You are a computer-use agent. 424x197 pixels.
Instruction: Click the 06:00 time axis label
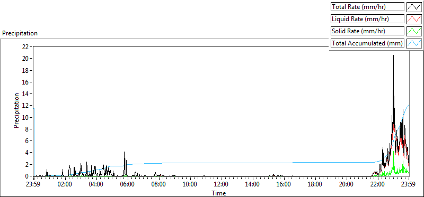(x=127, y=185)
